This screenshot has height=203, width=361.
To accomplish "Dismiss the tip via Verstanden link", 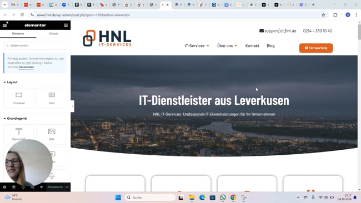I will (x=27, y=67).
